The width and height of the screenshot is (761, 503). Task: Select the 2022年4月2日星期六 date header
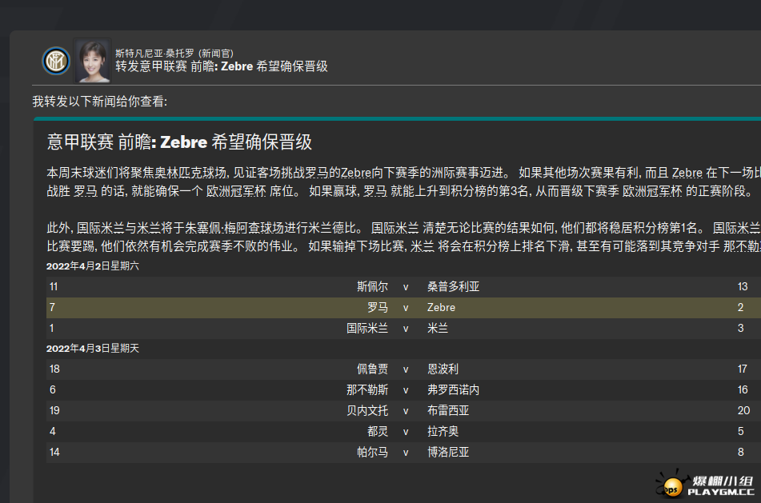[x=92, y=266]
